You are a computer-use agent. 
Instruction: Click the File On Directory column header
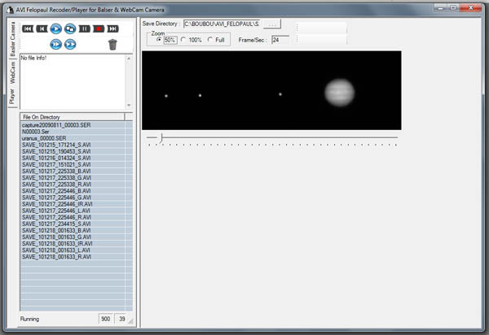73,117
